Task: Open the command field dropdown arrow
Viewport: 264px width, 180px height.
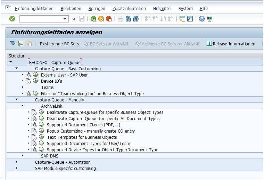Action: (x=65, y=19)
